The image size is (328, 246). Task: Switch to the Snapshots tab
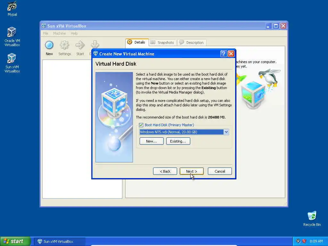coord(162,43)
